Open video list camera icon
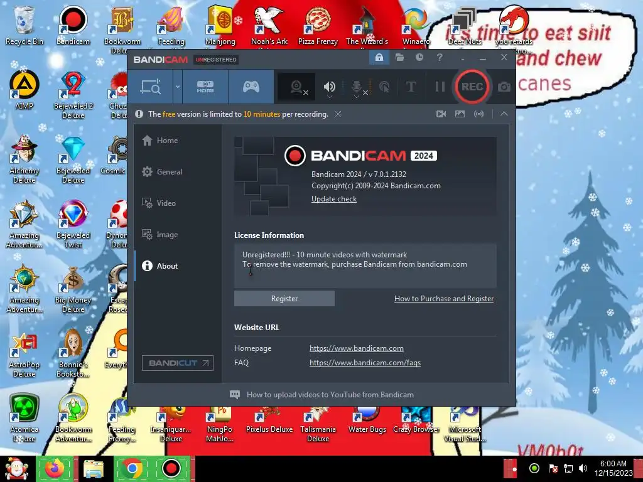Viewport: 643px width, 482px height. pos(441,114)
